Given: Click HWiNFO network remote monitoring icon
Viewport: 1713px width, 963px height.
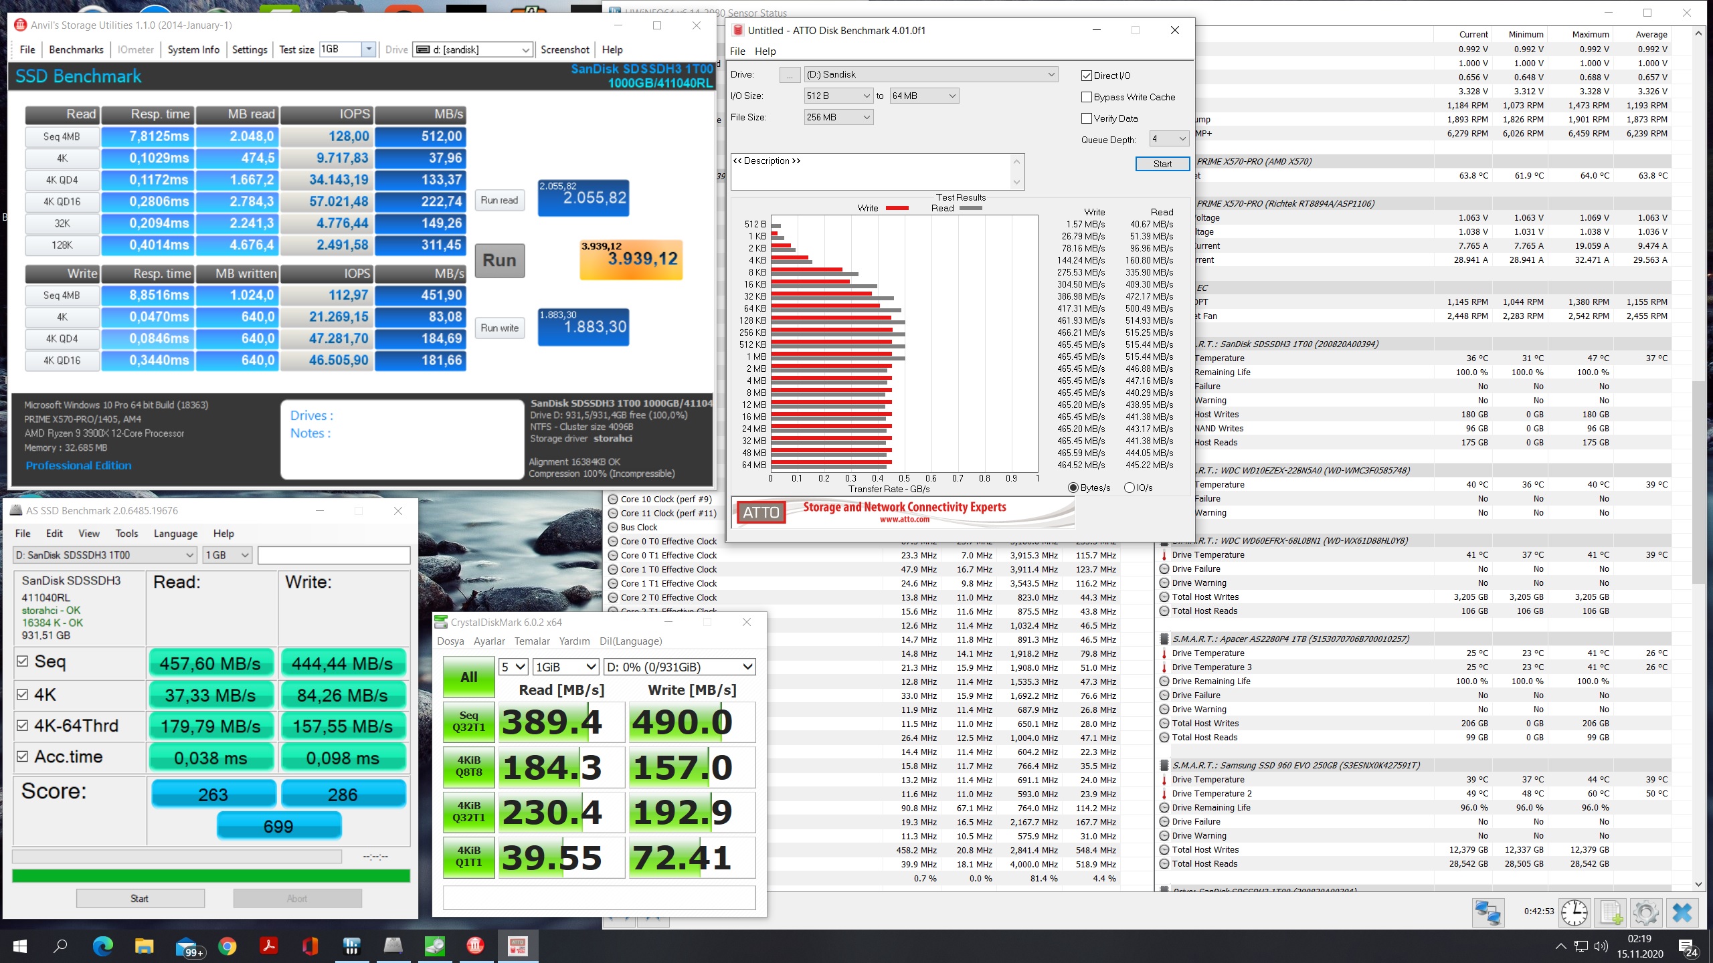Looking at the screenshot, I should tap(1487, 912).
